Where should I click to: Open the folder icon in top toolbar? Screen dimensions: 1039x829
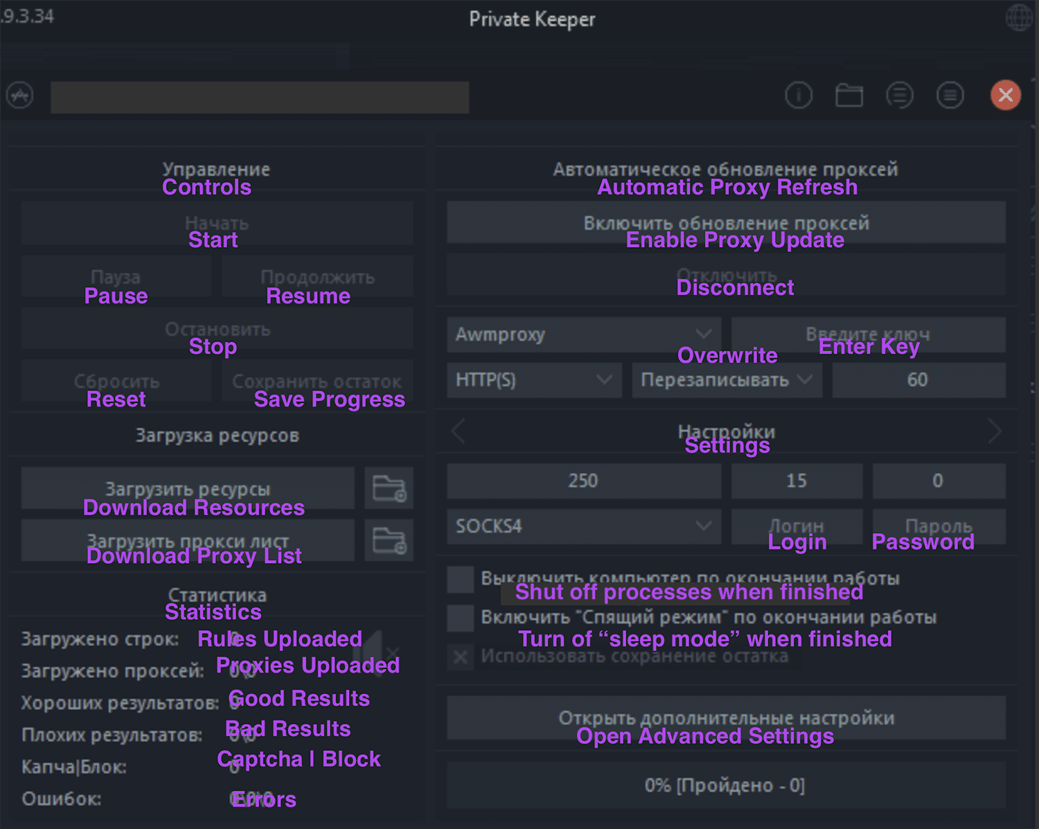[849, 95]
